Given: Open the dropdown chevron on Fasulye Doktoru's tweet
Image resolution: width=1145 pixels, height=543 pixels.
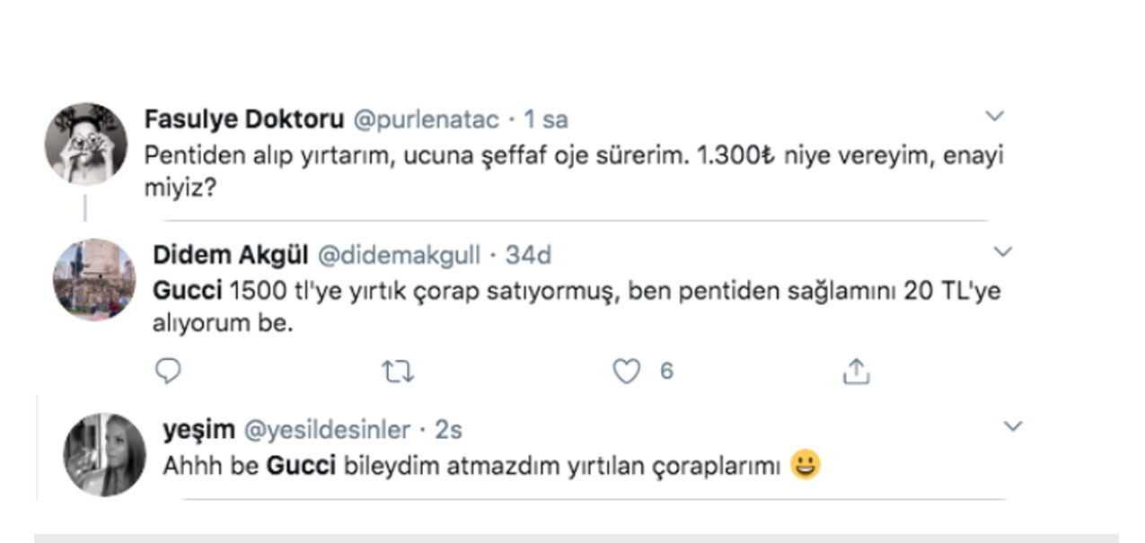Looking at the screenshot, I should point(992,115).
